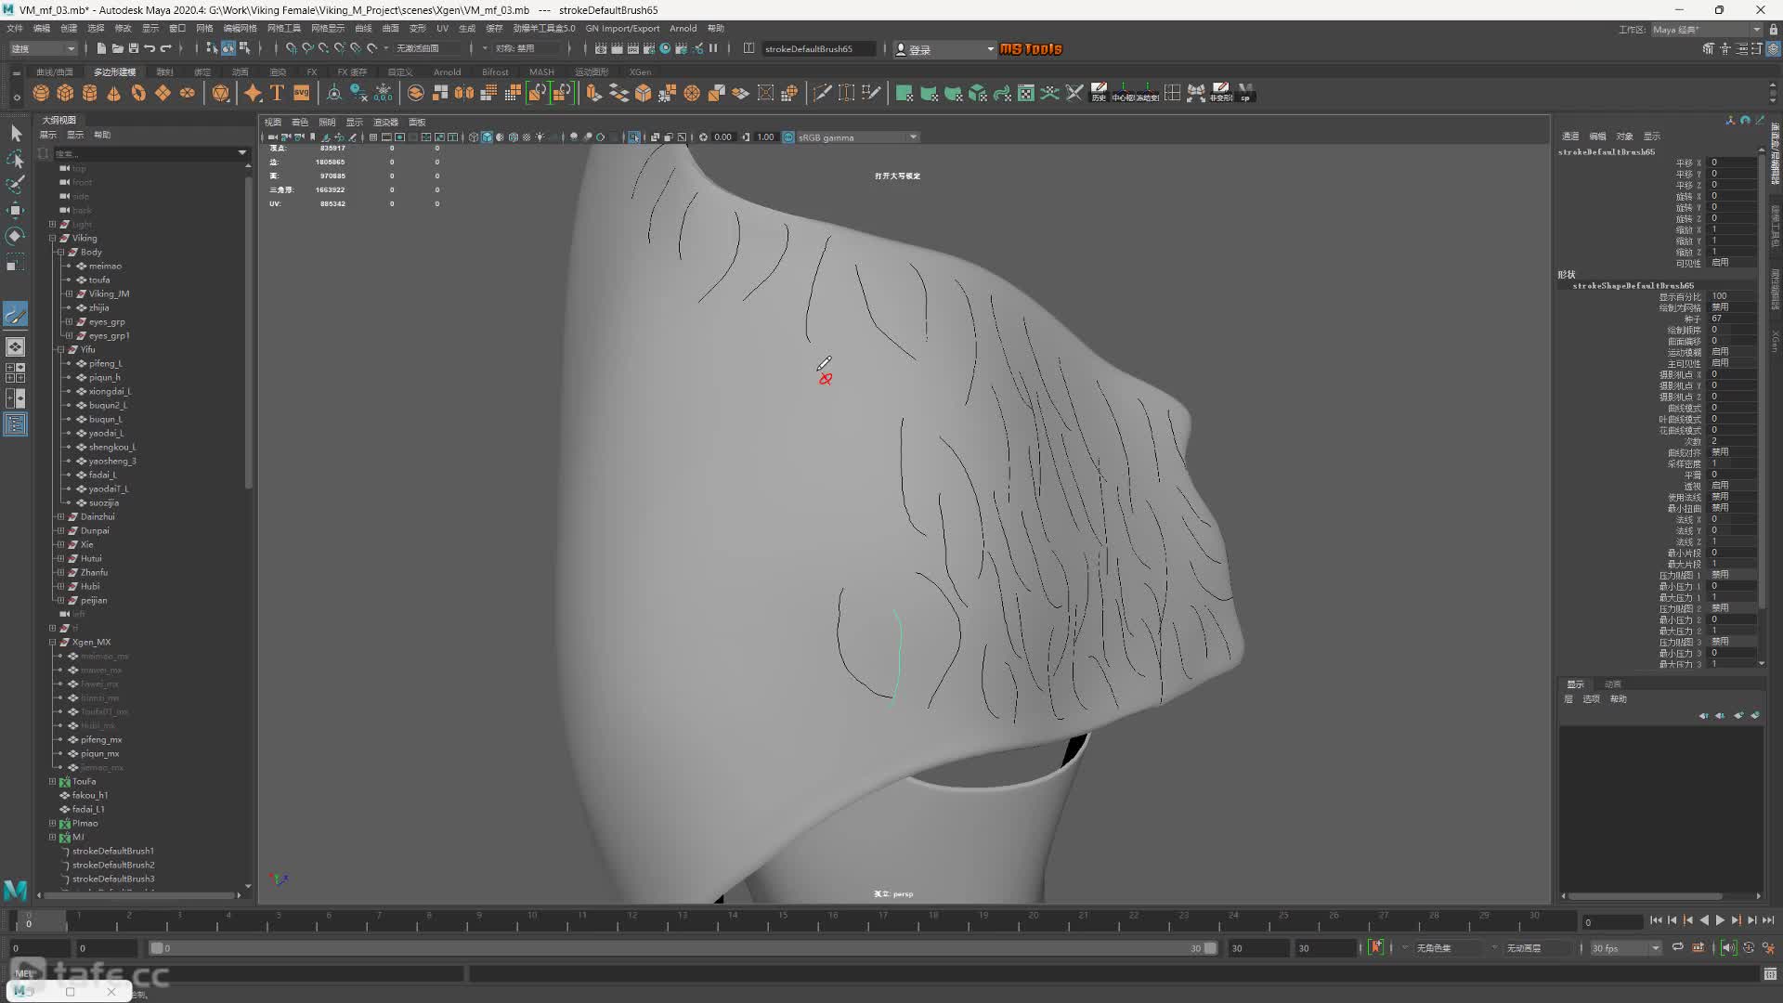1783x1003 pixels.
Task: Play the timeline forward
Action: (x=1720, y=920)
